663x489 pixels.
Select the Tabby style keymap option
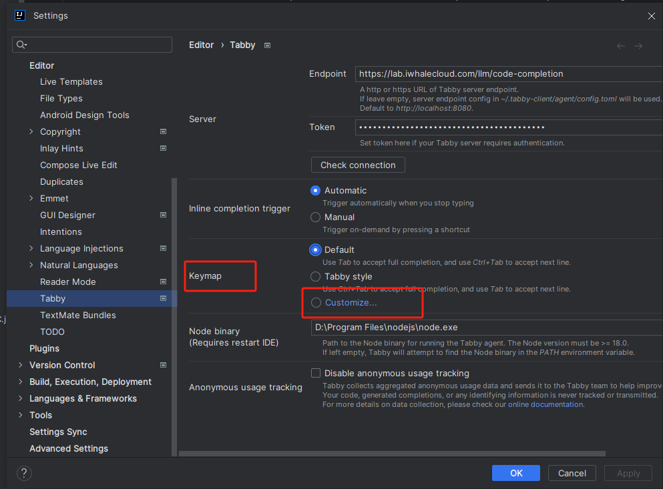tap(316, 276)
